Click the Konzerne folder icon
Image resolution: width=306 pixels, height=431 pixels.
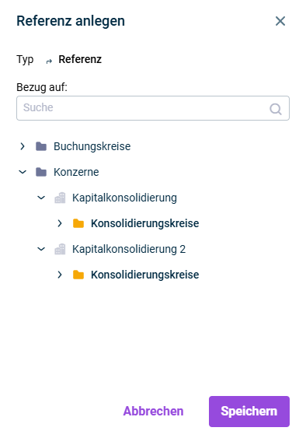click(41, 172)
